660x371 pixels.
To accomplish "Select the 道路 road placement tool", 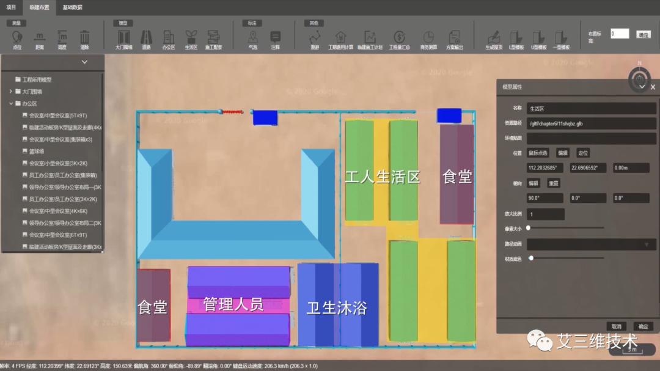I will [x=146, y=37].
